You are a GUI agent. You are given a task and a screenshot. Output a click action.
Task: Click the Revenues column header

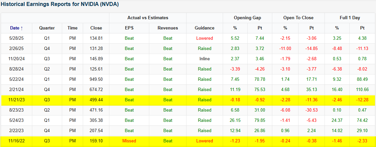click(x=168, y=28)
